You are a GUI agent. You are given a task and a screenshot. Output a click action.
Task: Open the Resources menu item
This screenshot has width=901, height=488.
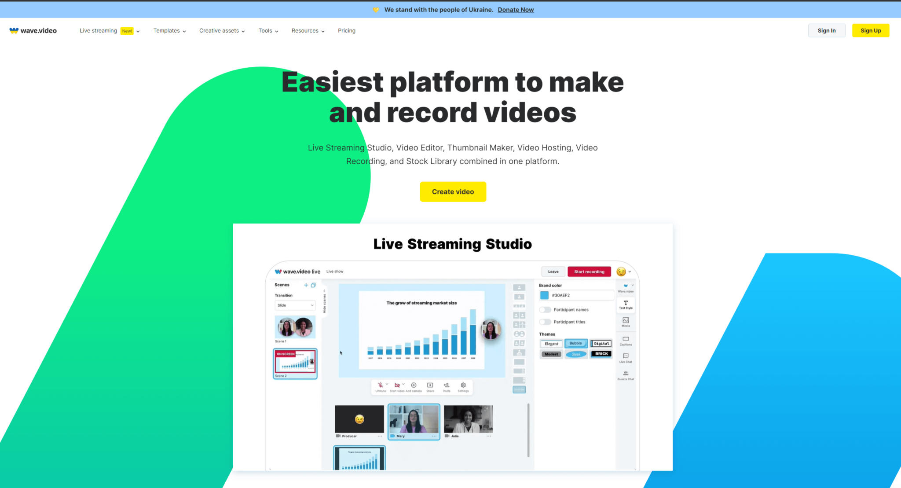(305, 30)
